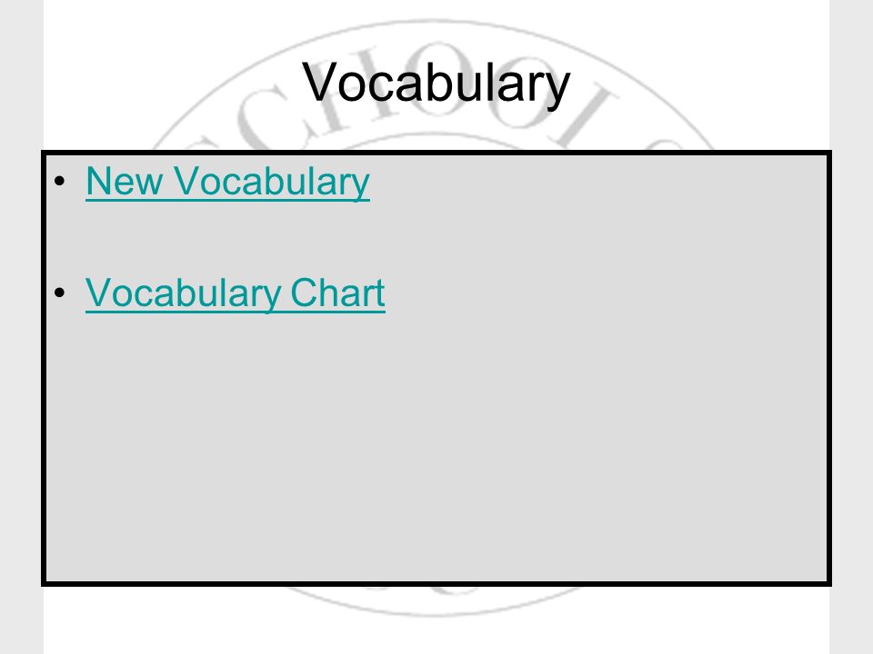Click the left light-gray margin strip

coord(21,327)
